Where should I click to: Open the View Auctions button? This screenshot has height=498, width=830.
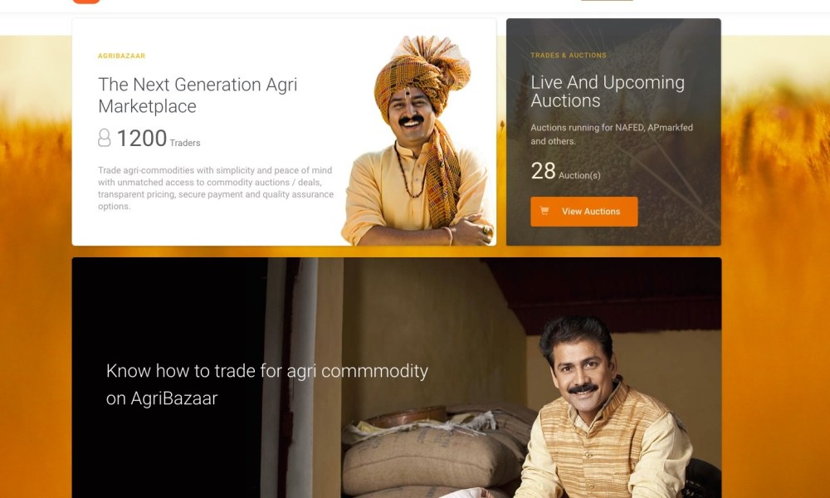583,212
